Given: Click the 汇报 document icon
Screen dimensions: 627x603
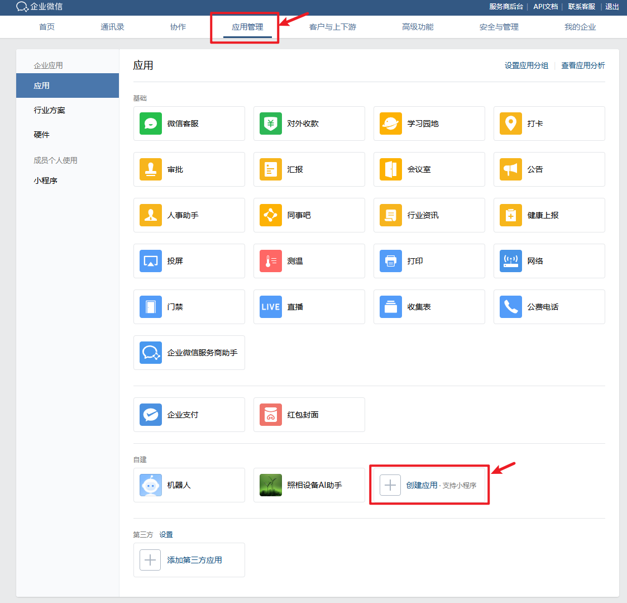Looking at the screenshot, I should (270, 169).
